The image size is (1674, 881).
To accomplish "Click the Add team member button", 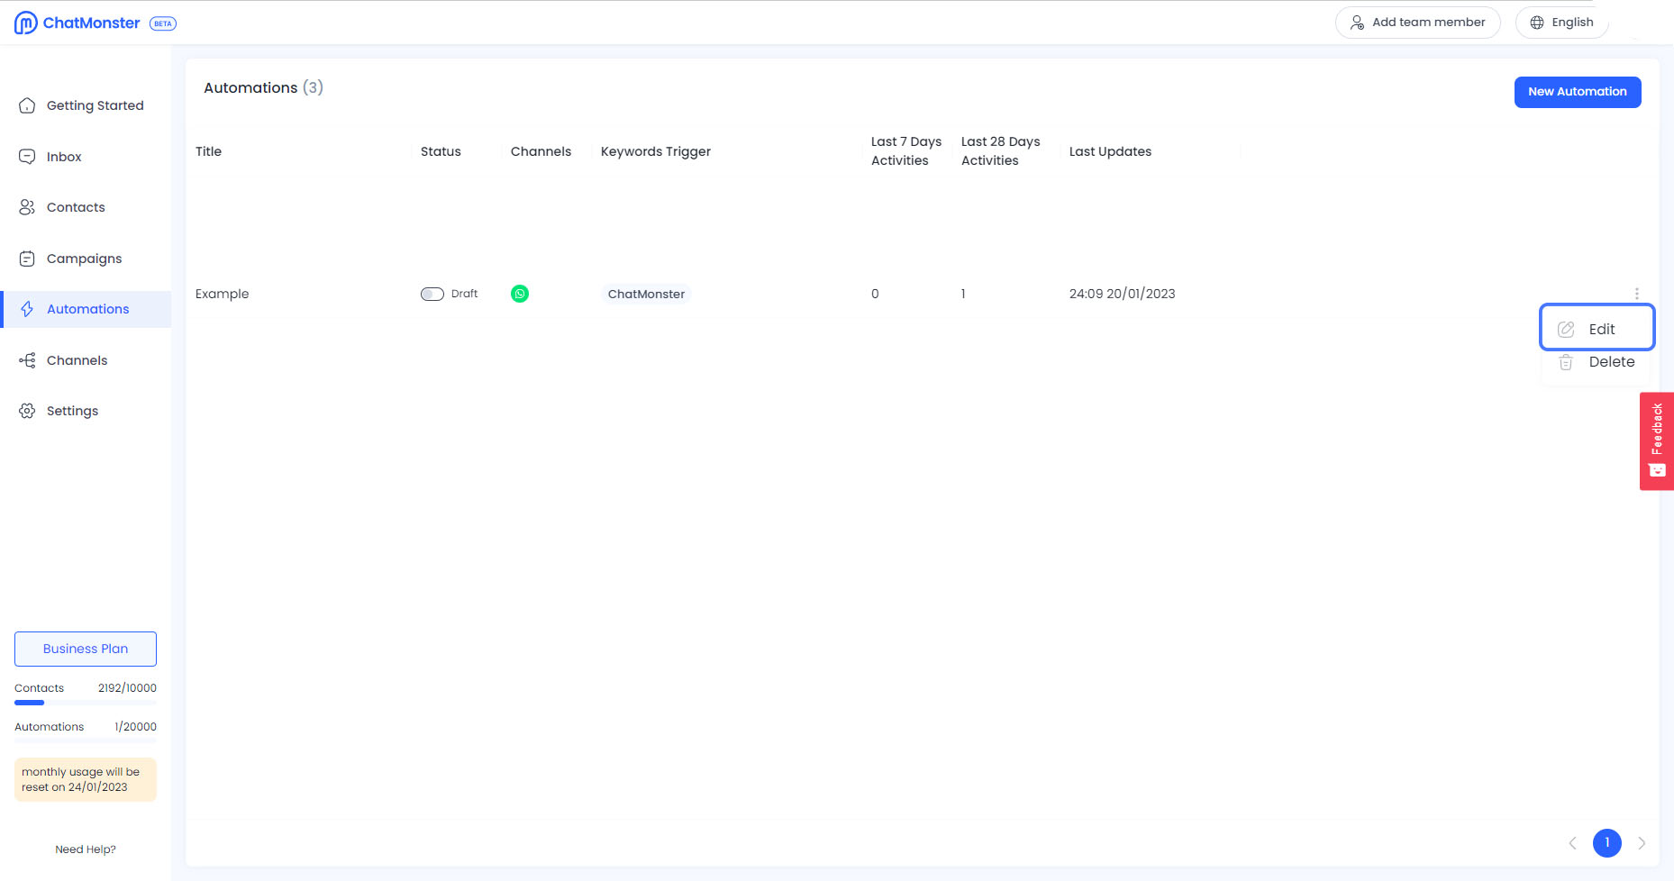I will coord(1417,23).
